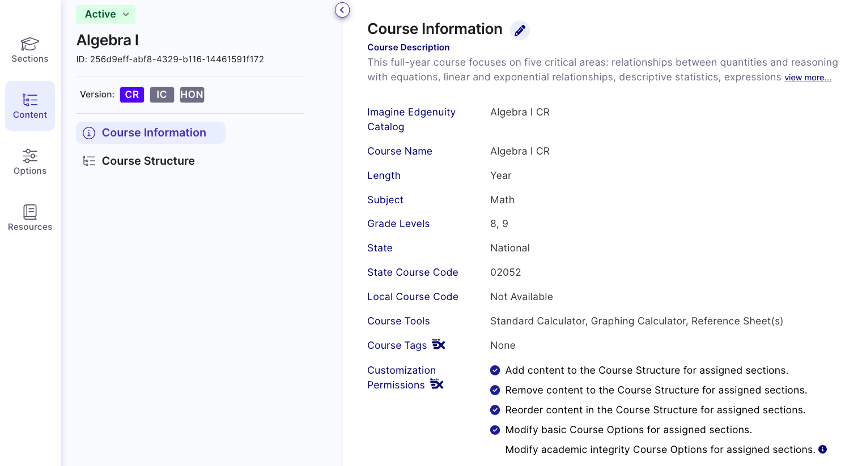Expand description via view more link
This screenshot has width=862, height=466.
808,78
